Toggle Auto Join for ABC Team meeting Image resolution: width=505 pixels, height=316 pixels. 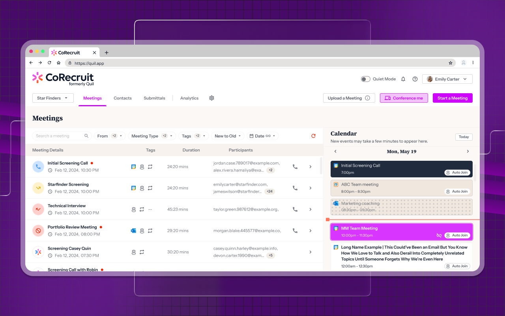point(457,192)
